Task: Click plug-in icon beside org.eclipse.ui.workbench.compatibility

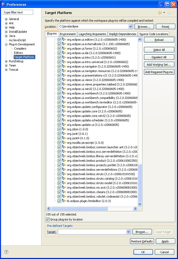Action: click(64, 98)
